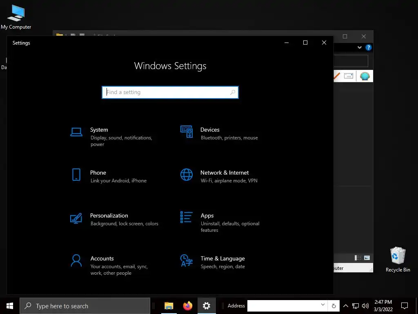Click the Type here to search box

[85, 306]
